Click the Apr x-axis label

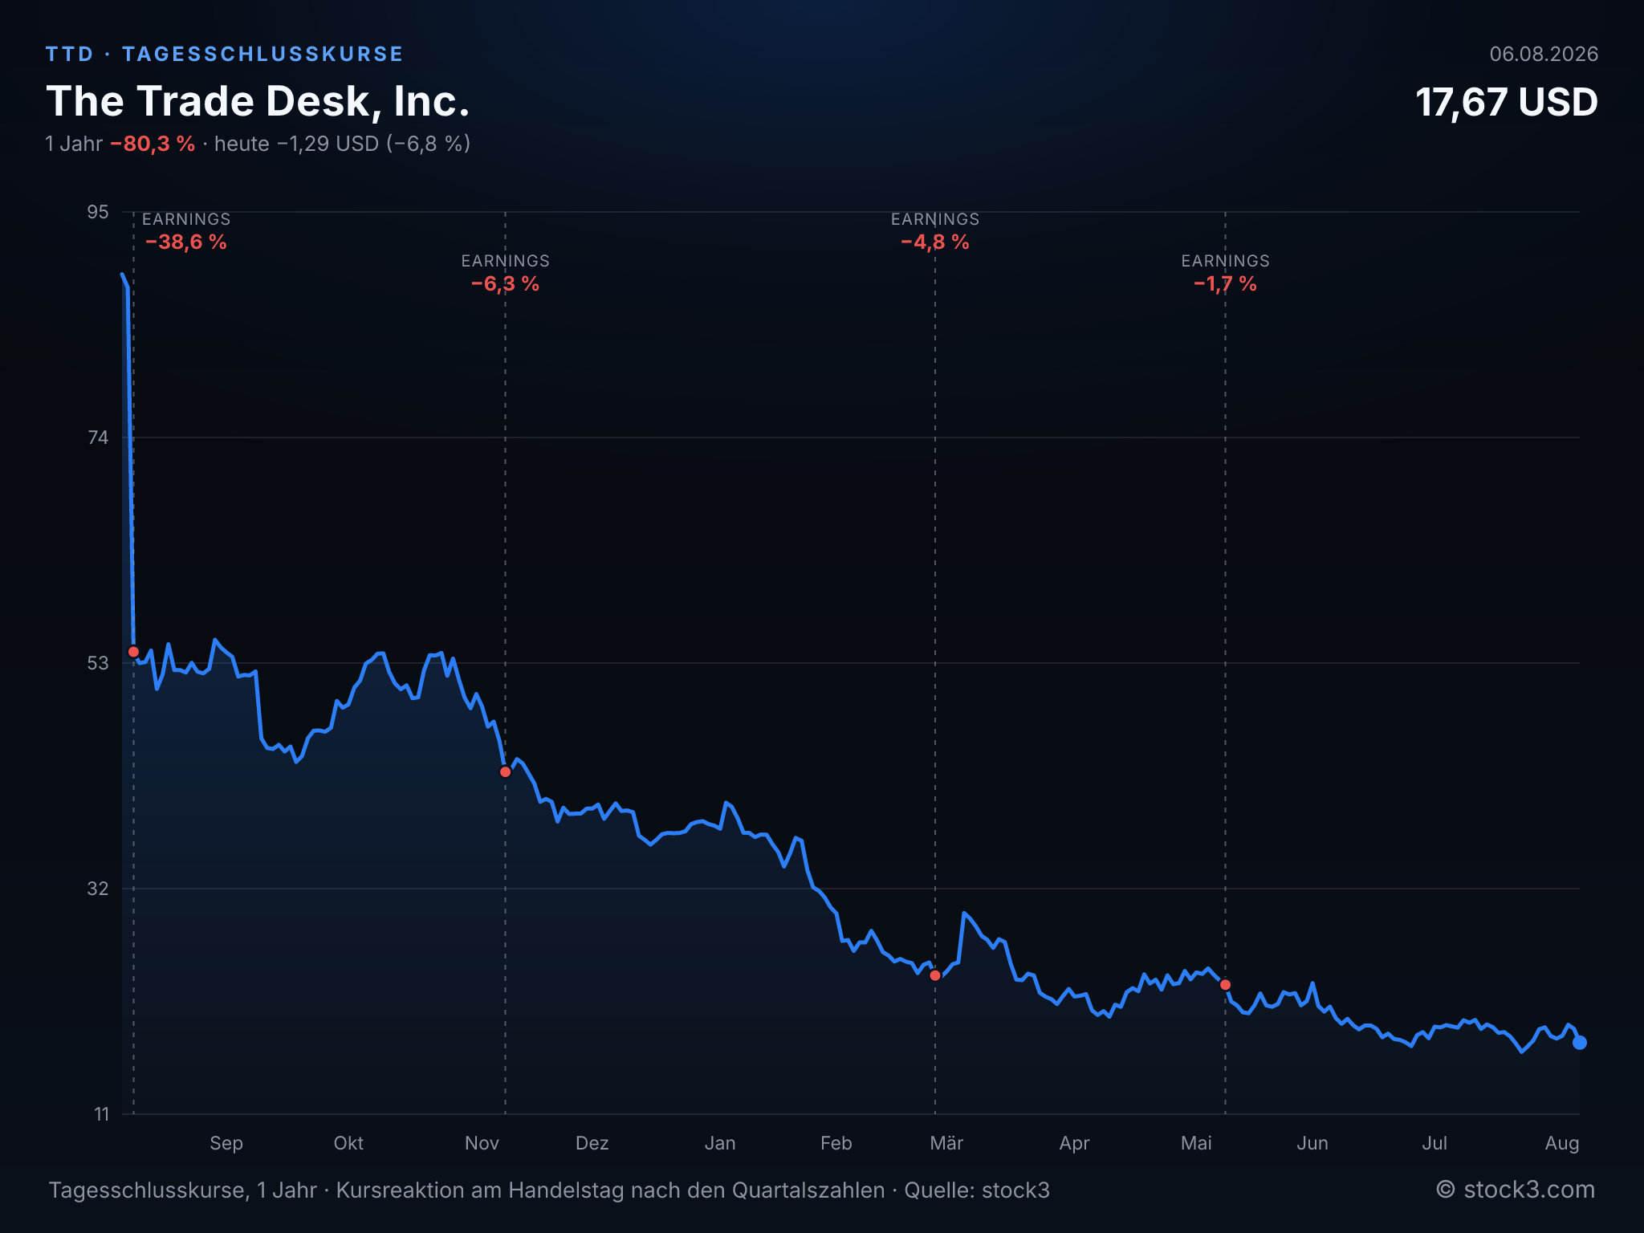coord(1075,1143)
